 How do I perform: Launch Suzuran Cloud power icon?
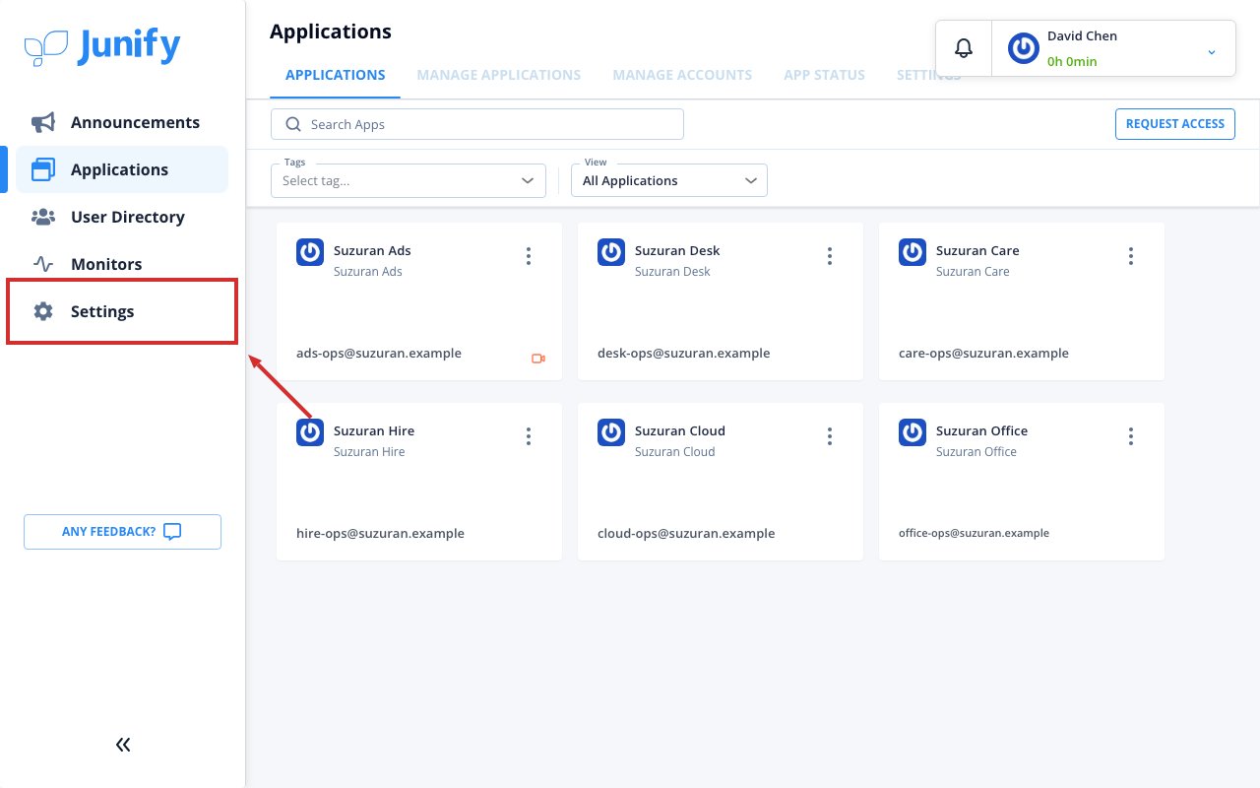611,432
